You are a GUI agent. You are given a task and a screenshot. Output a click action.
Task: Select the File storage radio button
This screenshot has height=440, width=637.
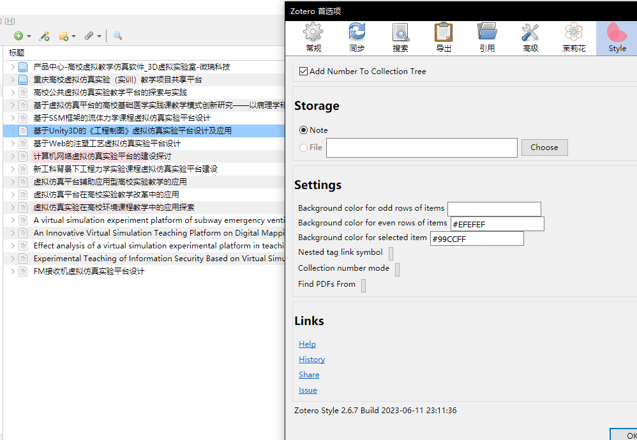tap(303, 148)
